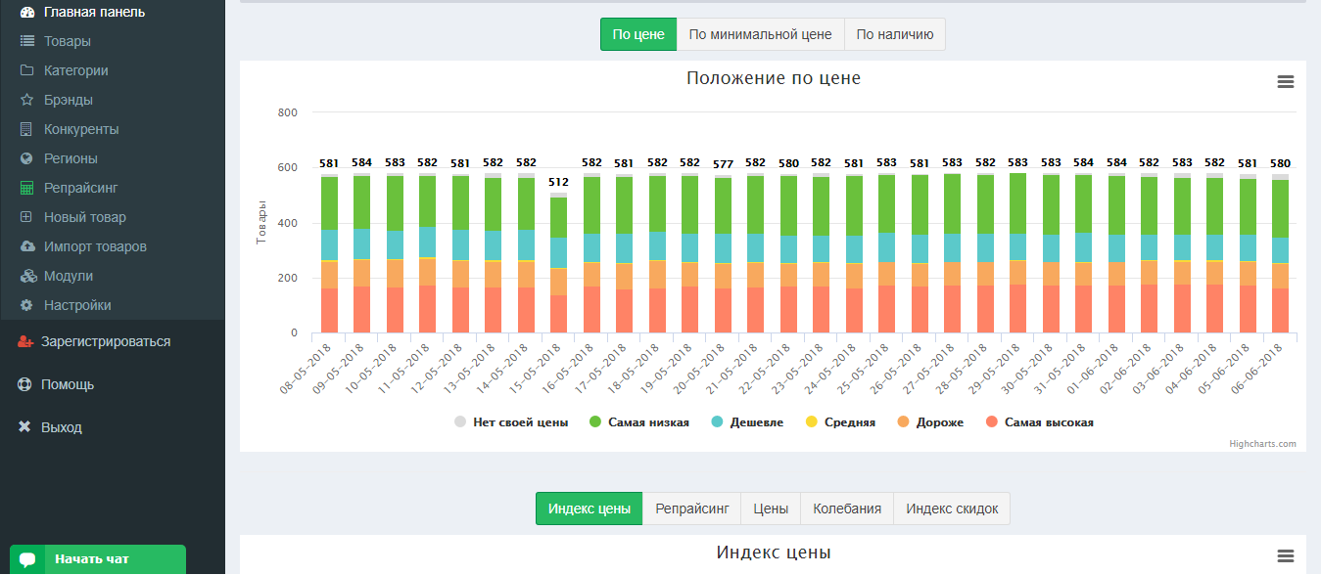Image resolution: width=1321 pixels, height=575 pixels.
Task: Select the Колебания tab
Action: coord(846,509)
